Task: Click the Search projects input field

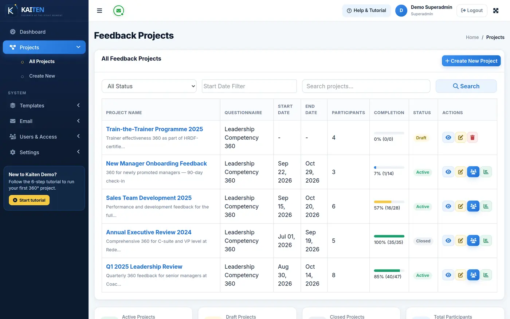Action: tap(366, 86)
